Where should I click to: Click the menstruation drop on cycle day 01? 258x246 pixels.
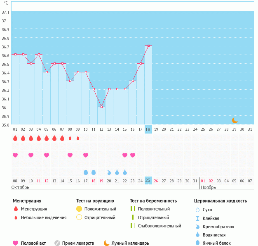point(15,138)
